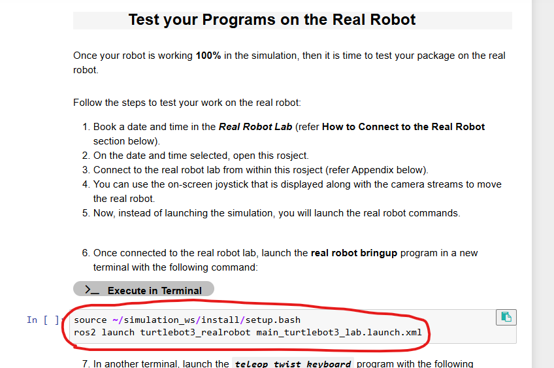Click the teleop_twist_keyboard code text
This screenshot has height=368, width=554.
click(293, 364)
